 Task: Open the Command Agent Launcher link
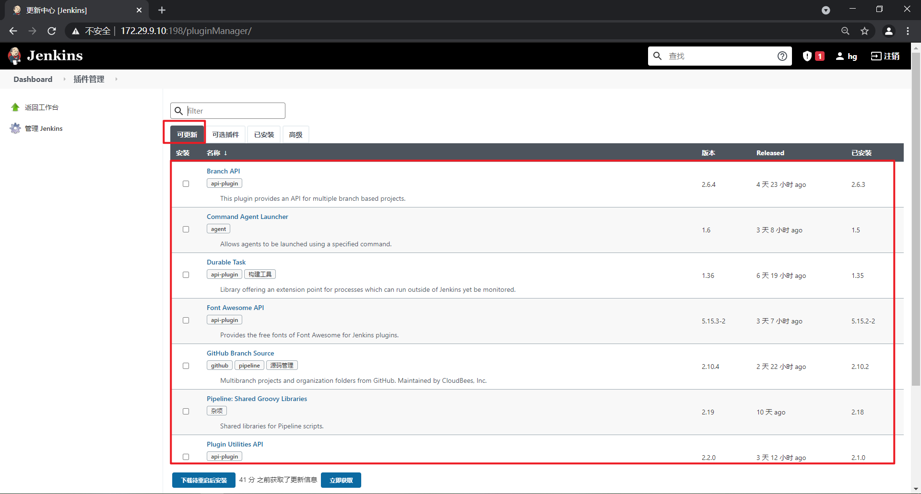pyautogui.click(x=248, y=217)
